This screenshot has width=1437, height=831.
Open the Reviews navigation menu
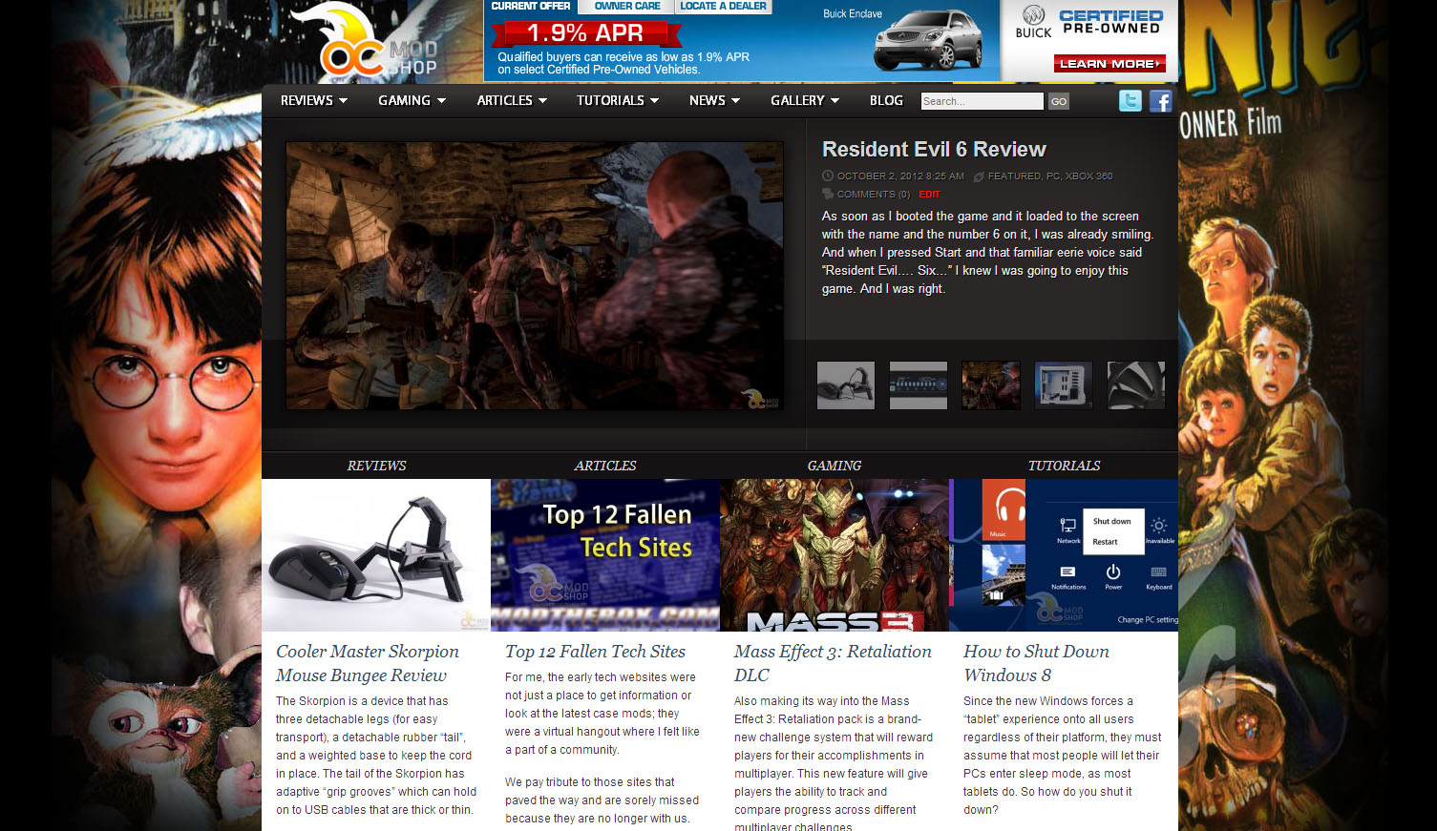(x=306, y=100)
